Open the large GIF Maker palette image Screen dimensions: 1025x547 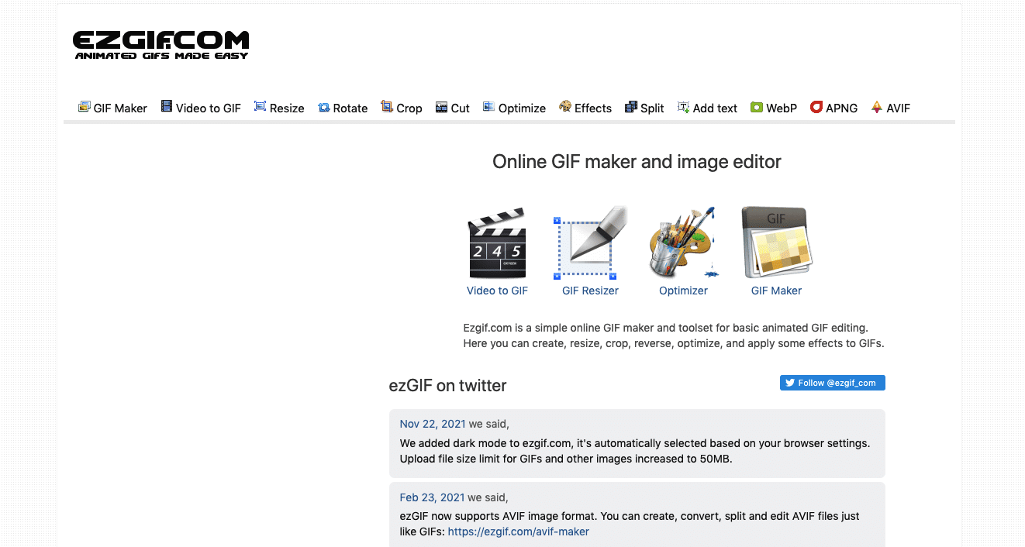pos(776,243)
